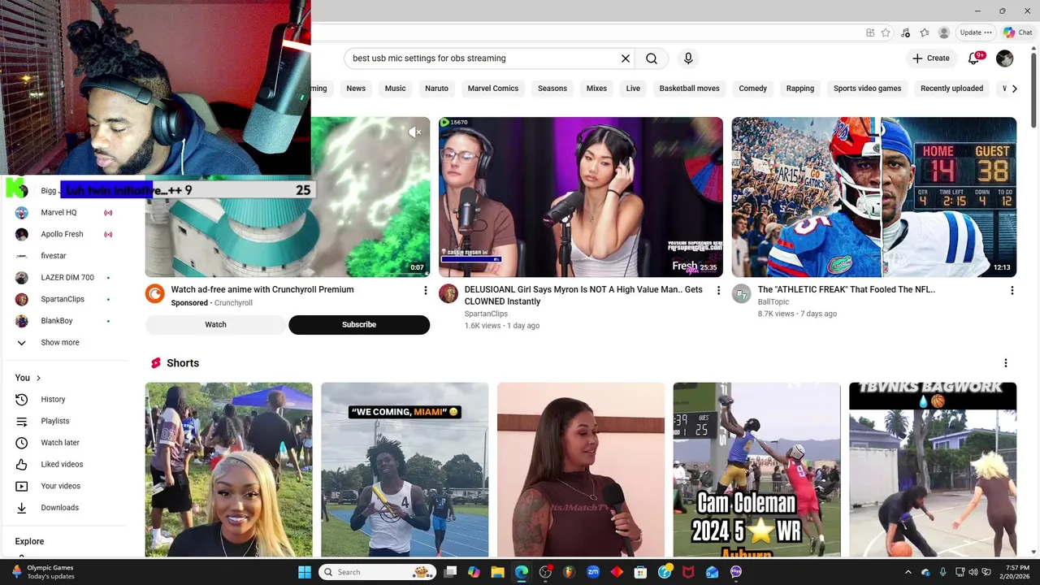Open Marvel HQ subscription
The image size is (1040, 585).
[x=64, y=213]
